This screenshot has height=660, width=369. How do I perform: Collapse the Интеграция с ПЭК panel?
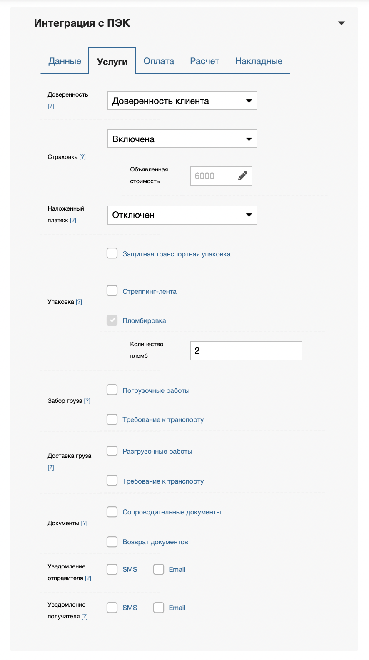tap(342, 23)
